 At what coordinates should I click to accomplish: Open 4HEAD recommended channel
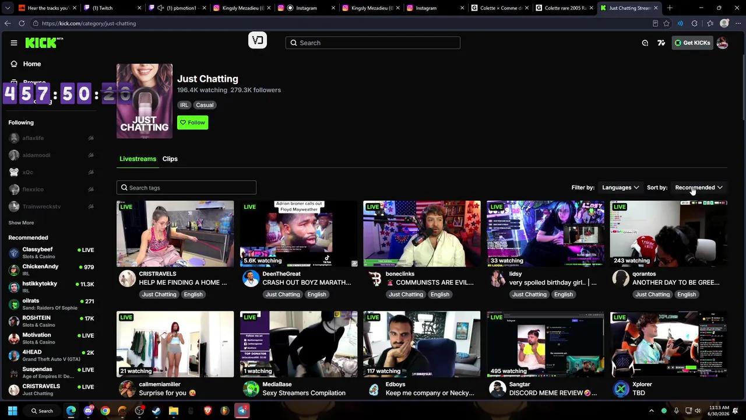[51, 355]
